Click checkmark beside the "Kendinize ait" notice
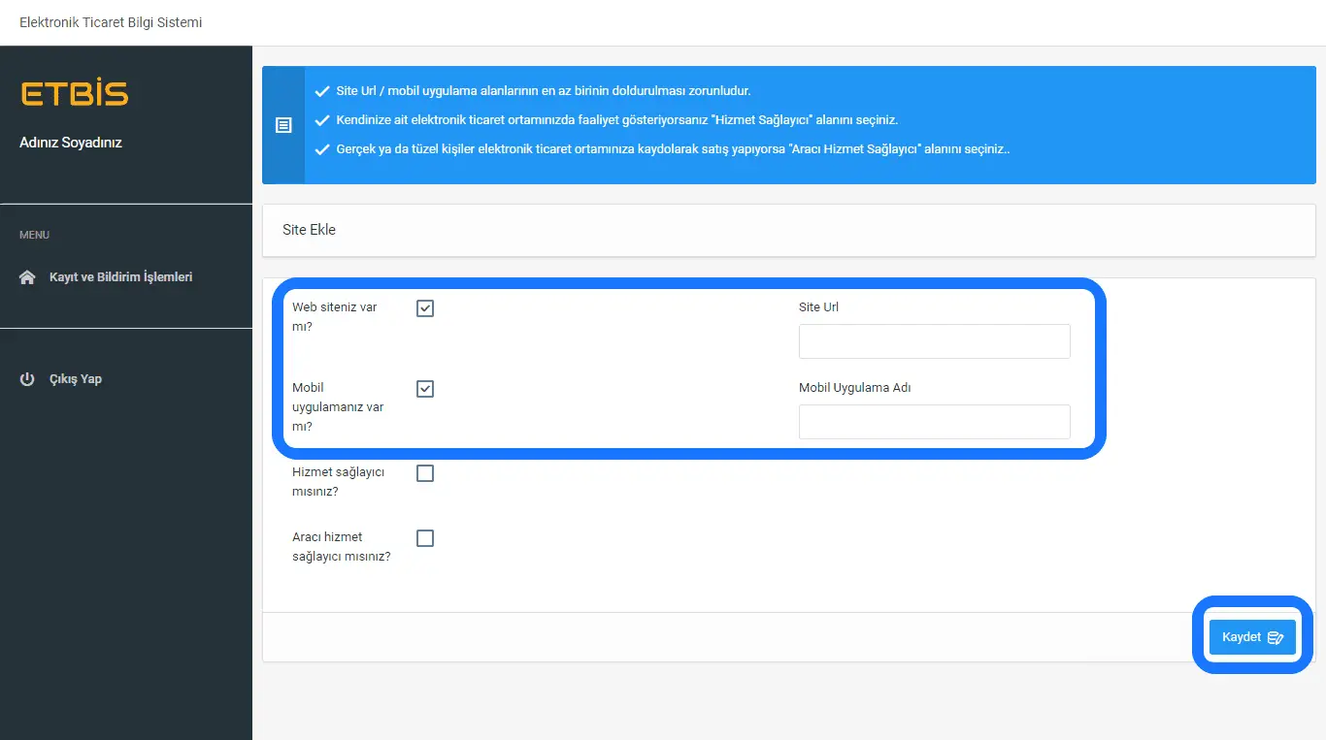Screen dimensions: 1326x740 tap(322, 121)
